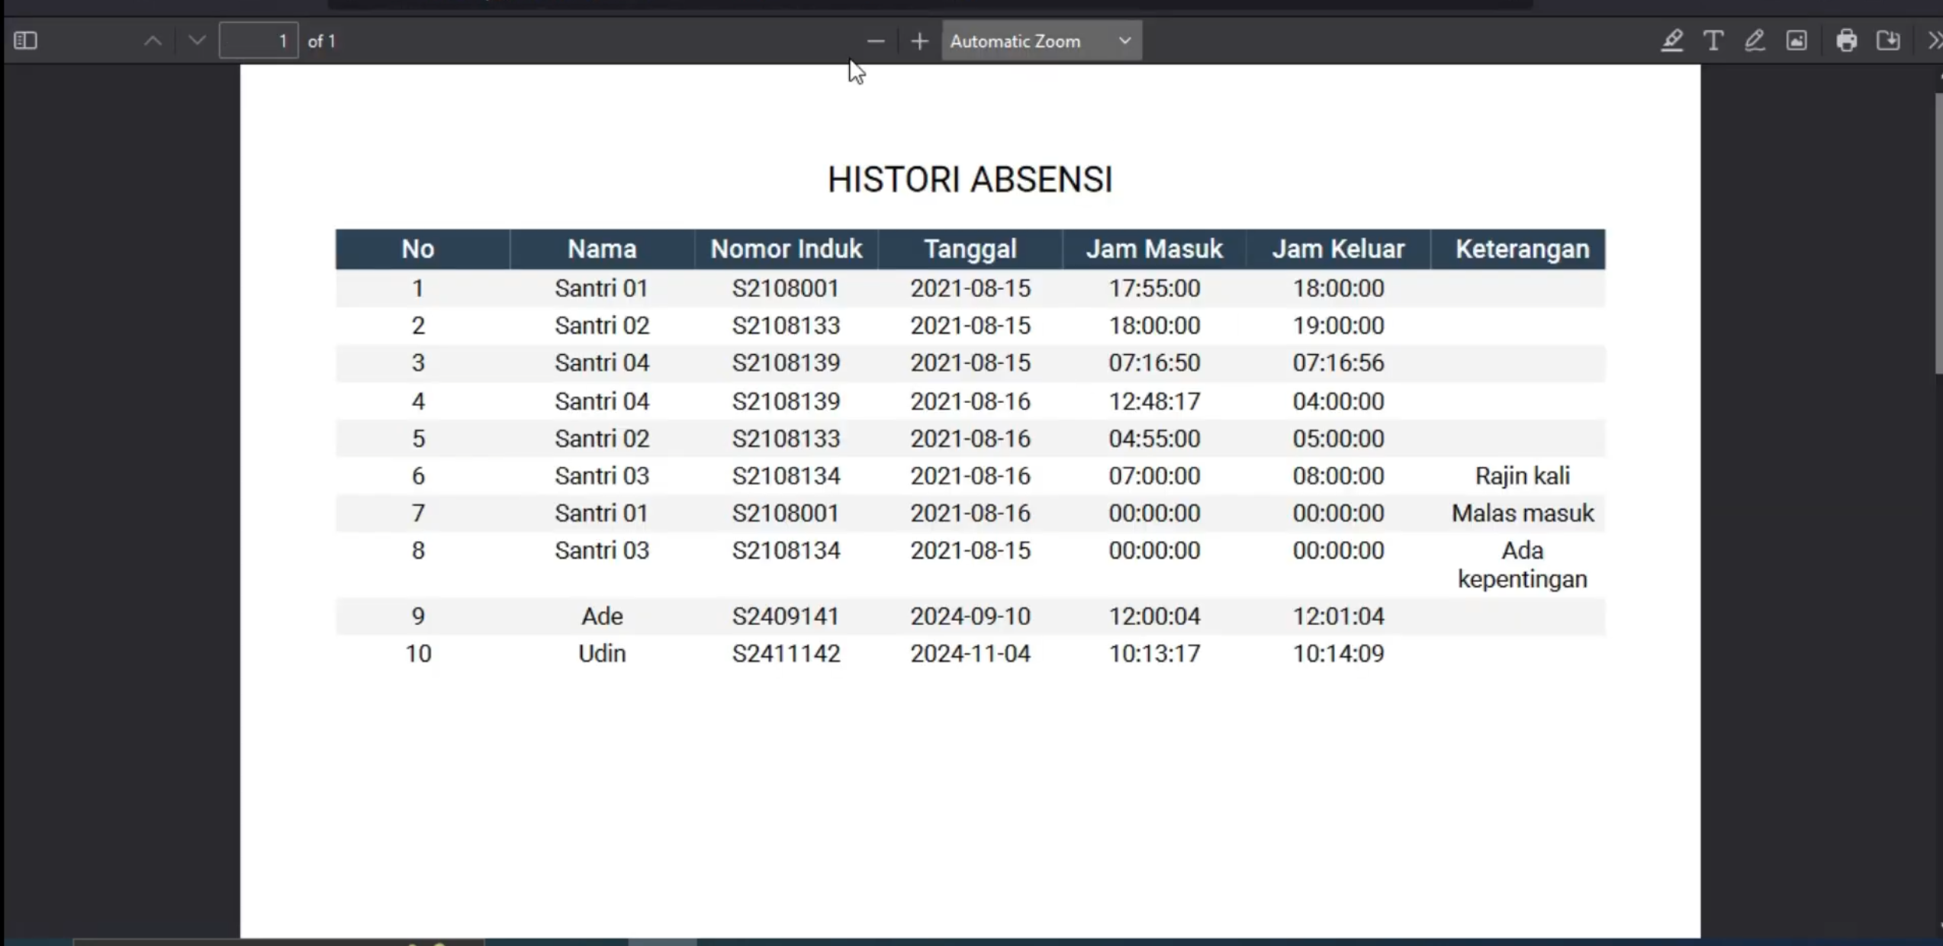Click the name Ade in row 9
Image resolution: width=1943 pixels, height=946 pixels.
pos(602,616)
